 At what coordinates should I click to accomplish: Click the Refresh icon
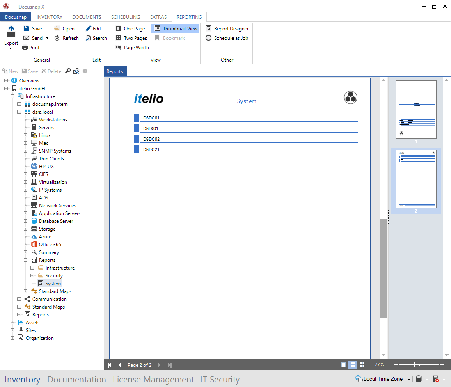57,38
